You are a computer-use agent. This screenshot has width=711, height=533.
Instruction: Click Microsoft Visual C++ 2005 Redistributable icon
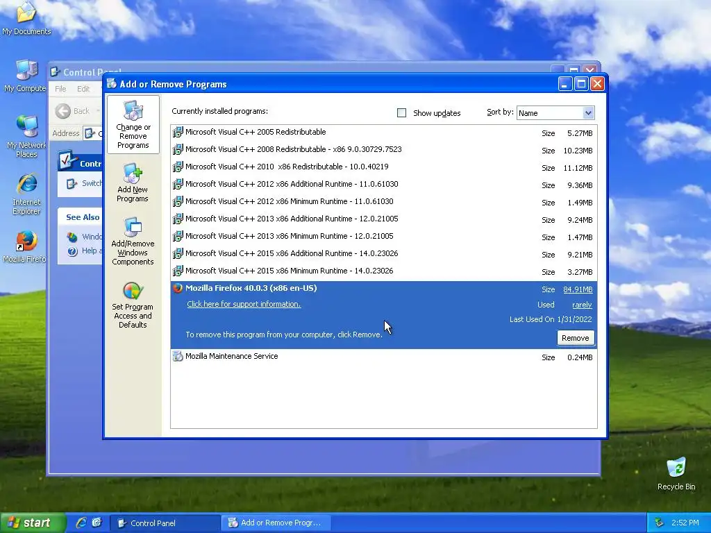178,133
